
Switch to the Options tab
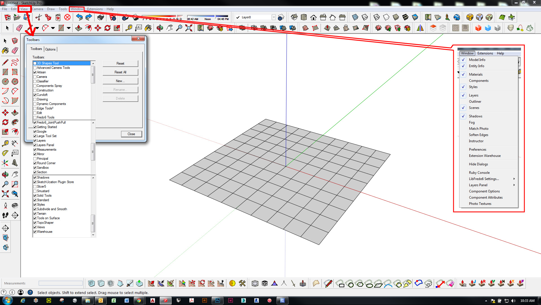[51, 49]
